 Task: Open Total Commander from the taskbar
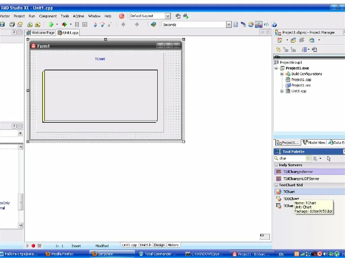click(x=158, y=254)
